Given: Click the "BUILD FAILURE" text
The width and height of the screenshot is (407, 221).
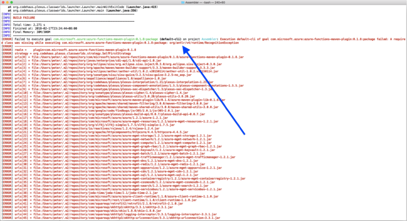Looking at the screenshot, I should click(x=24, y=17).
